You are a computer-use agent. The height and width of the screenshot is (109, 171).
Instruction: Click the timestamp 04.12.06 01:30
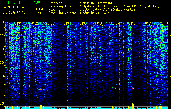point(14,13)
